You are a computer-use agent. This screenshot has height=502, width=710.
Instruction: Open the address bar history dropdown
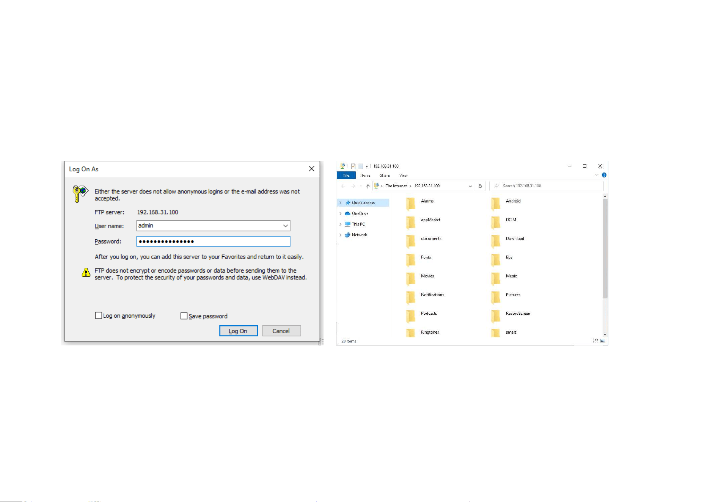(x=470, y=186)
